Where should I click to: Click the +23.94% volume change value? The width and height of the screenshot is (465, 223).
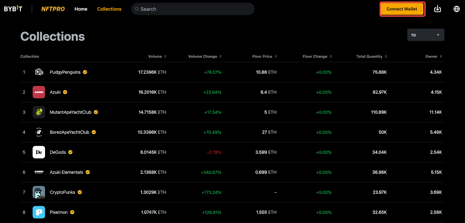(212, 92)
